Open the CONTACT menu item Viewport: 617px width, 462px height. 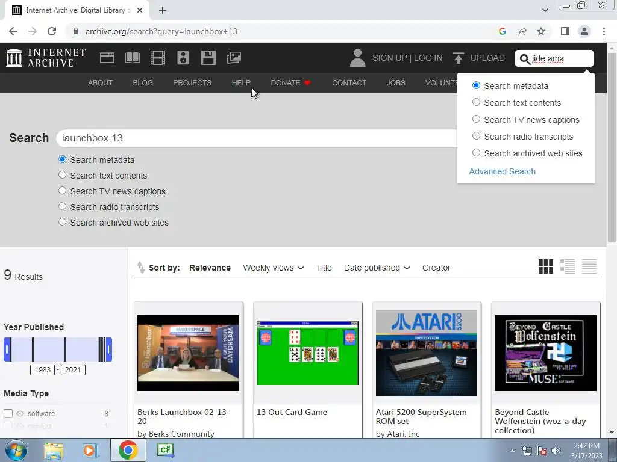[x=349, y=83]
